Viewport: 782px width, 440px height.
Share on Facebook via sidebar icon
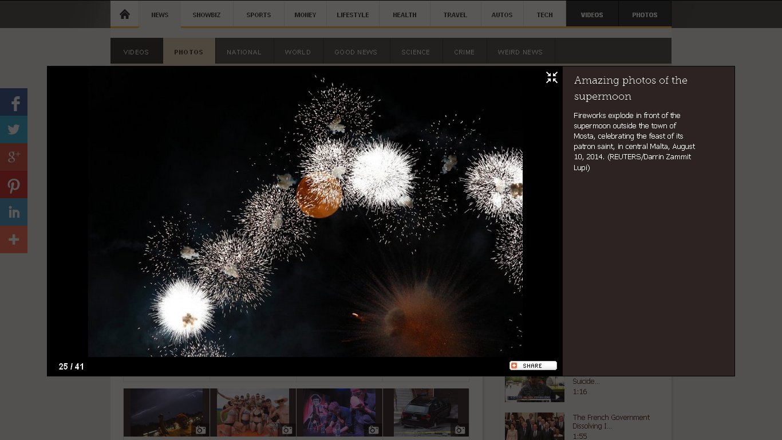pyautogui.click(x=14, y=103)
